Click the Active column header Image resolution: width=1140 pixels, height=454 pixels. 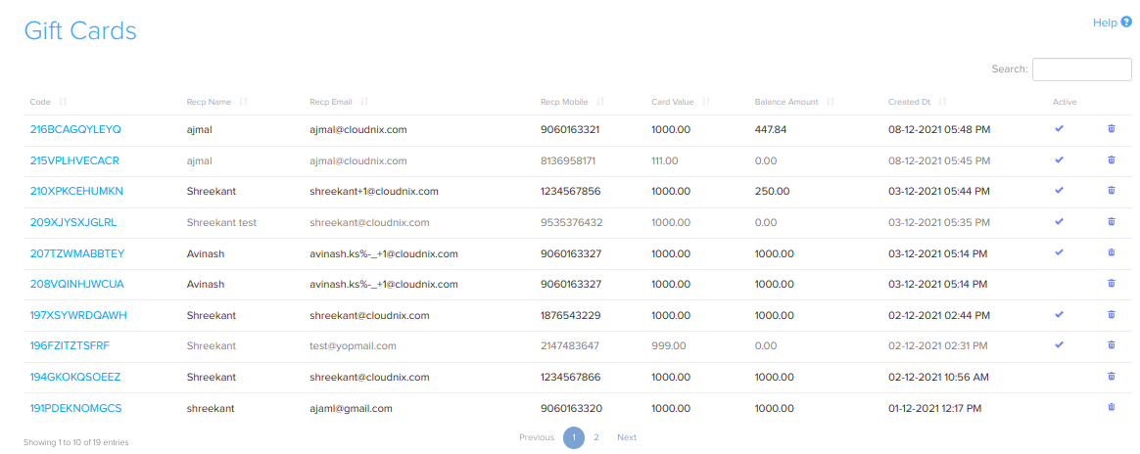click(x=1065, y=102)
